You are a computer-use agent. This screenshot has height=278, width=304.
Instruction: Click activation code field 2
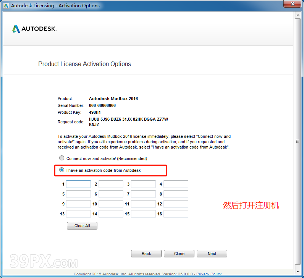coord(111,184)
